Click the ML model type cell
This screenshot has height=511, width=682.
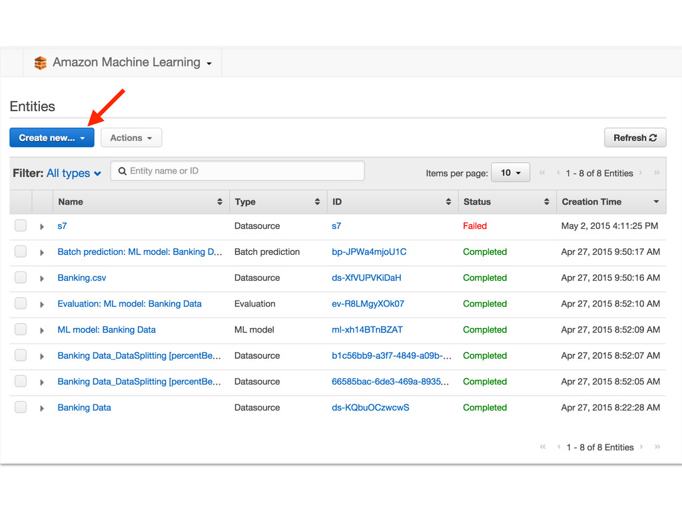point(254,330)
